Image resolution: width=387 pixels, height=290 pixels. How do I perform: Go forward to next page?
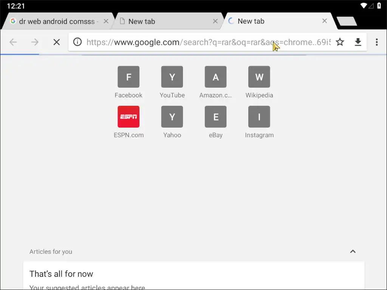click(35, 42)
